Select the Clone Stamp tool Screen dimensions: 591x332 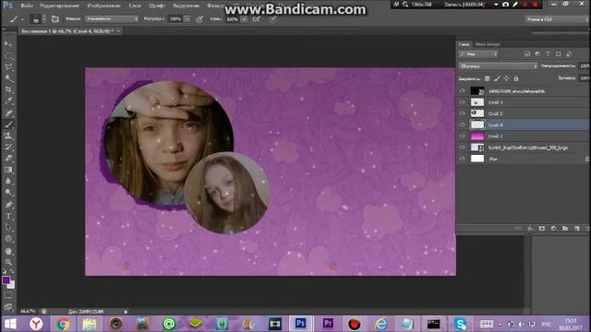pyautogui.click(x=8, y=136)
